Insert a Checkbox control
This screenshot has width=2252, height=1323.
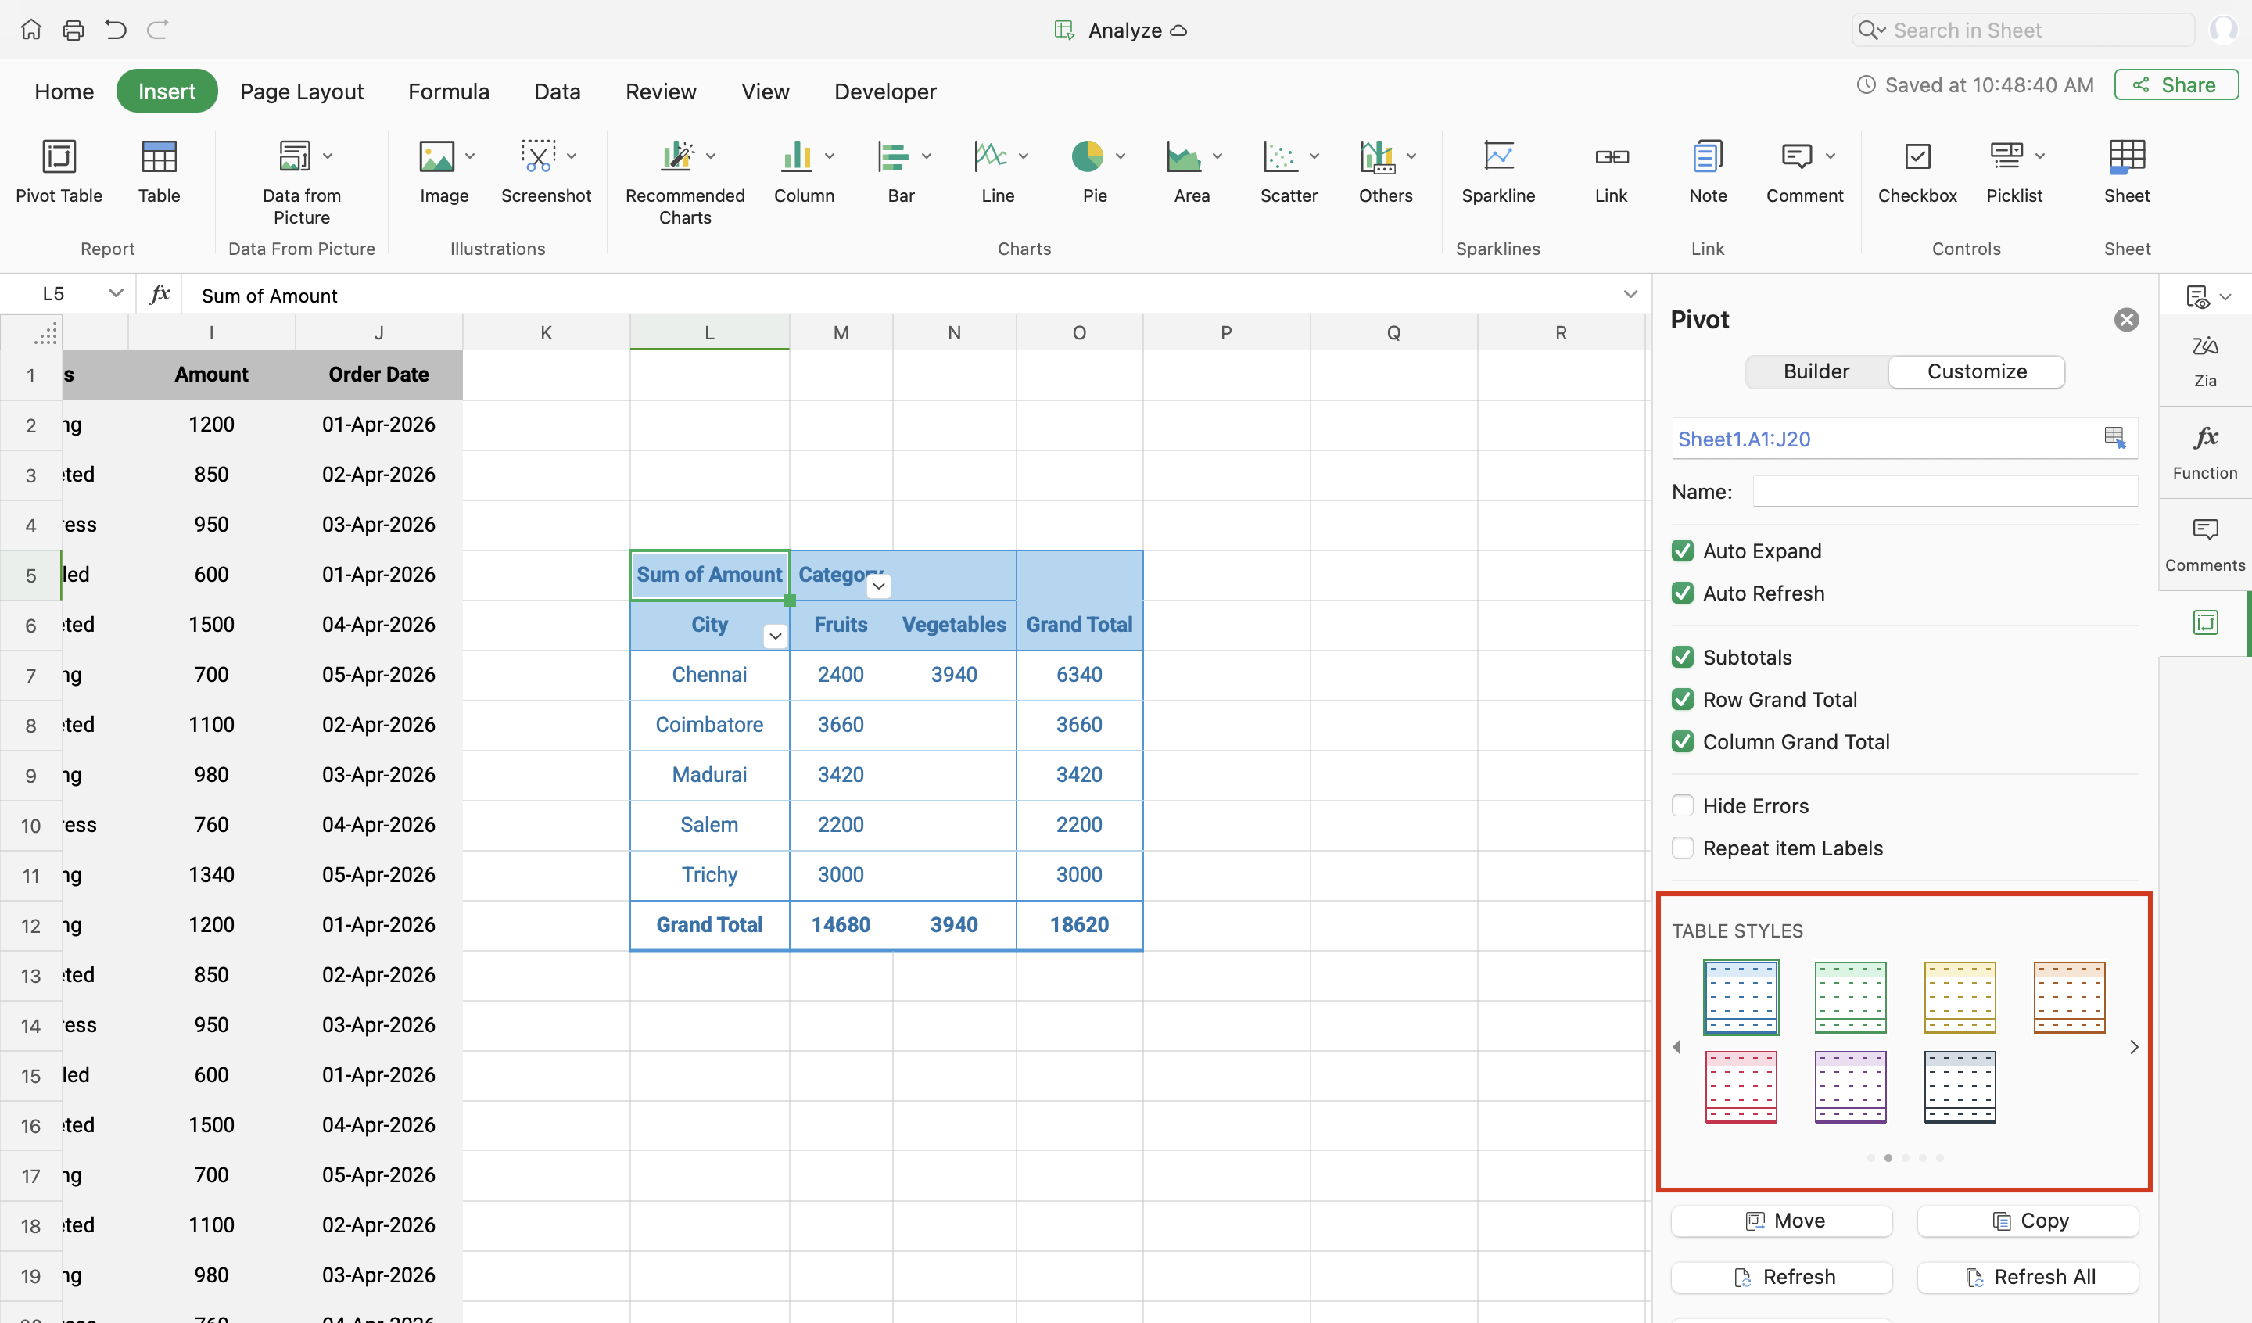(1917, 157)
